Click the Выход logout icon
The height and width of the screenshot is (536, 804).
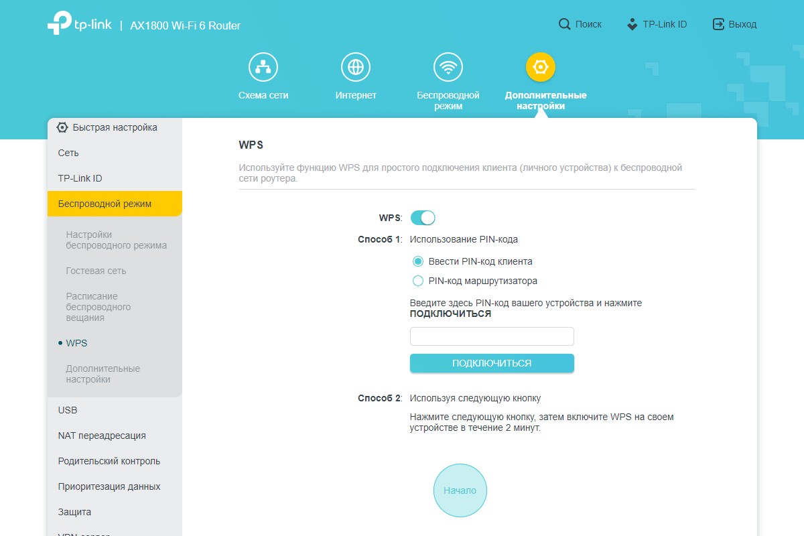coord(718,24)
